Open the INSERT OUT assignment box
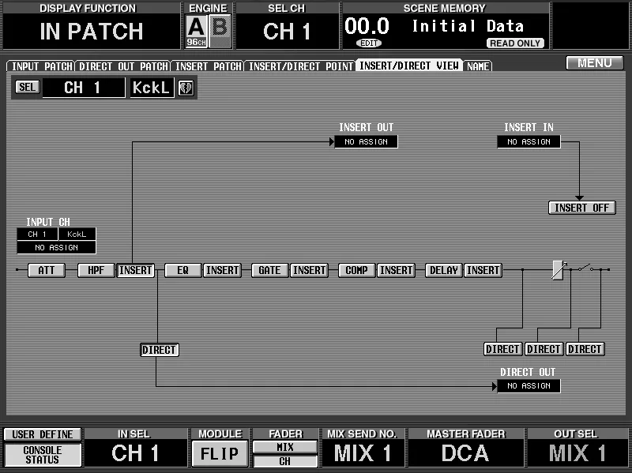 (367, 142)
